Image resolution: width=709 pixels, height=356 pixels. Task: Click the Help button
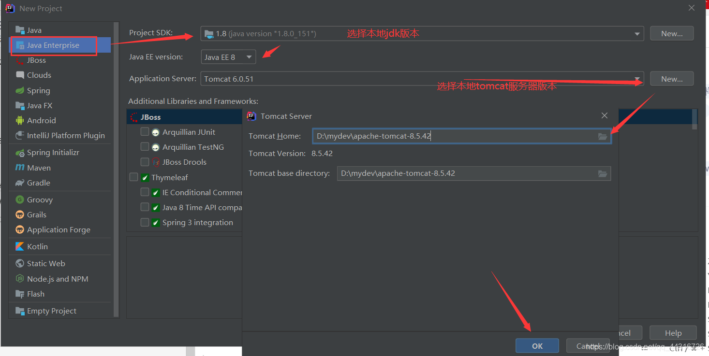click(x=673, y=333)
